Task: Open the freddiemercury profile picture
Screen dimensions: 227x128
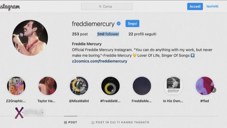Action: coord(30,38)
